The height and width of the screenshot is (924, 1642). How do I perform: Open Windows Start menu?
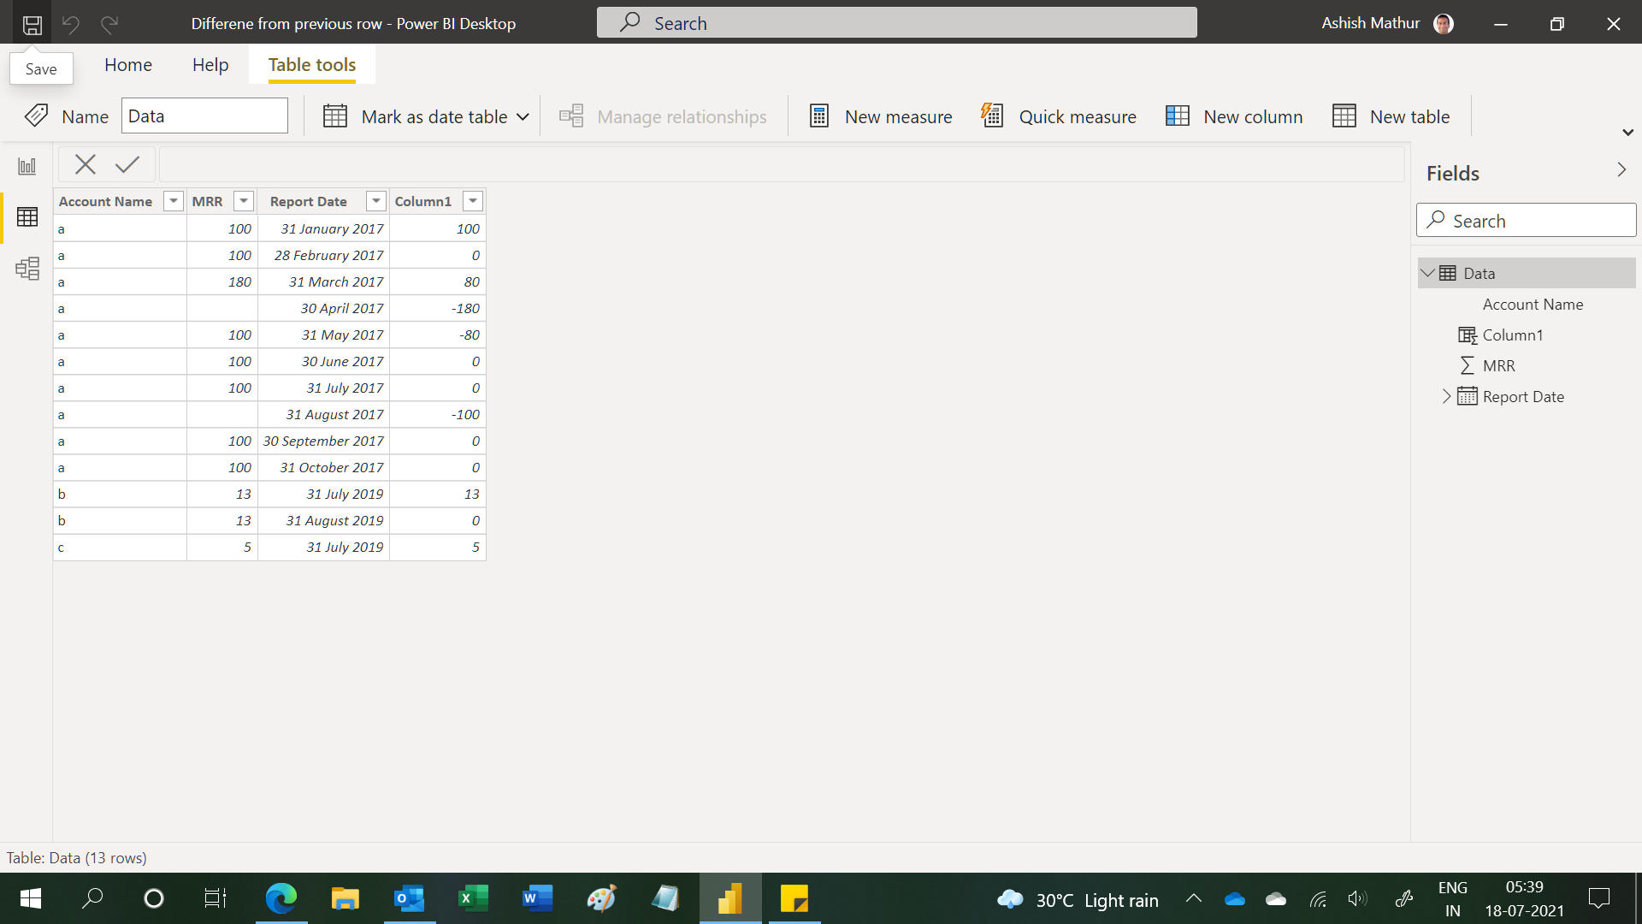click(31, 898)
